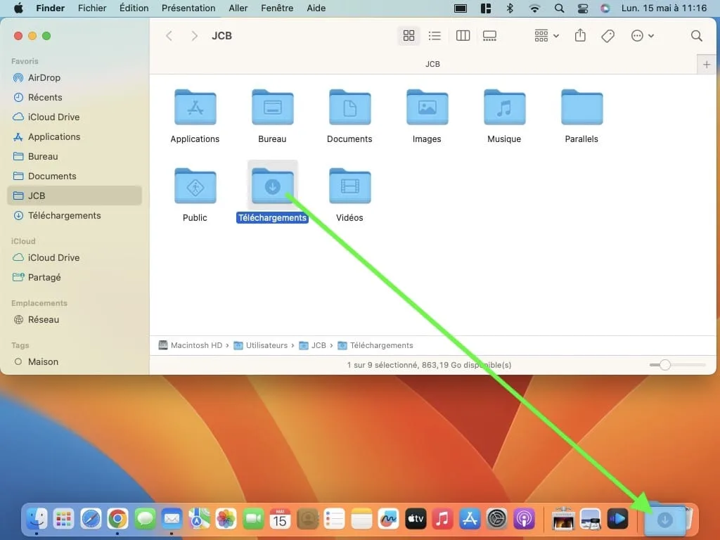Switch Finder to list view
720x540 pixels.
[435, 36]
